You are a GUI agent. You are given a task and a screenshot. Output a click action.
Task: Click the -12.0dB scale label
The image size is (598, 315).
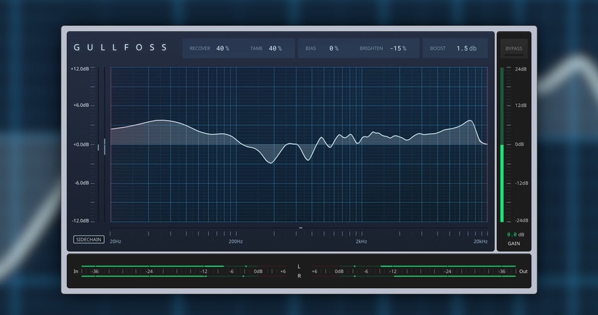pos(80,221)
